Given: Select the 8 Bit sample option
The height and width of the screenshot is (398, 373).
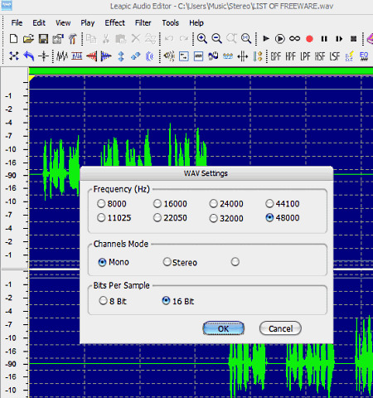Looking at the screenshot, I should point(113,301).
